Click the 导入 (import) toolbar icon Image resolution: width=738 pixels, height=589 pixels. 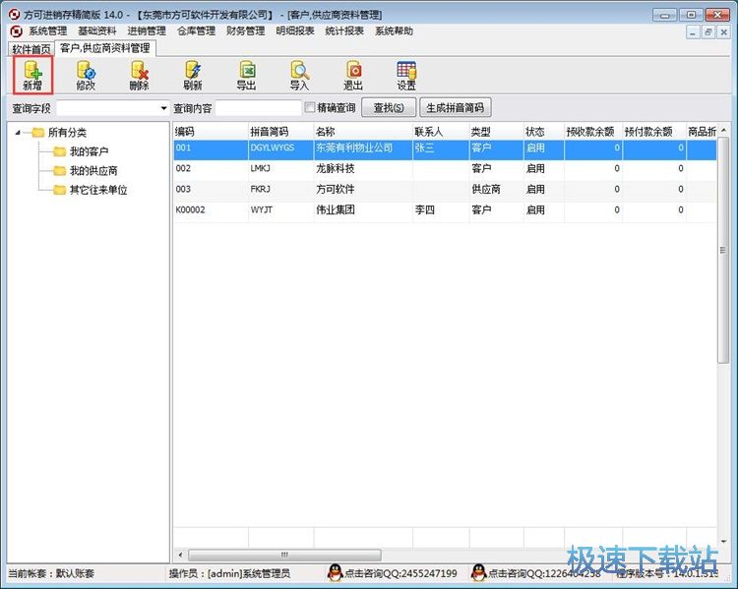299,76
